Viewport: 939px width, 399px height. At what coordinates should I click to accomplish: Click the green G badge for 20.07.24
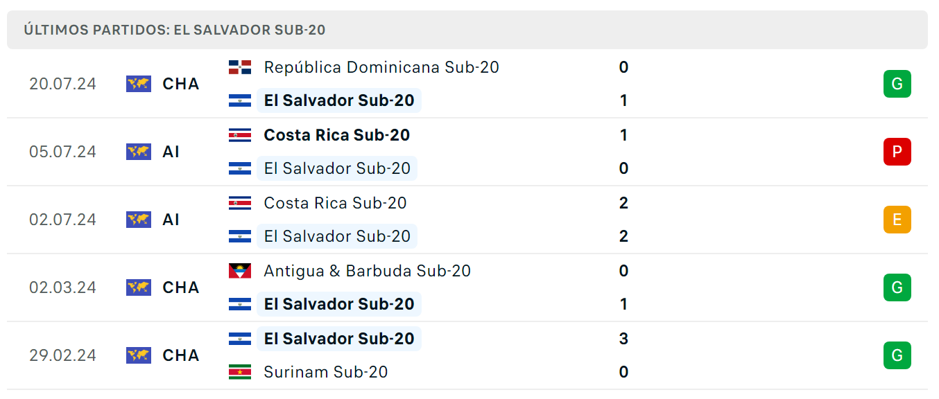coord(897,84)
